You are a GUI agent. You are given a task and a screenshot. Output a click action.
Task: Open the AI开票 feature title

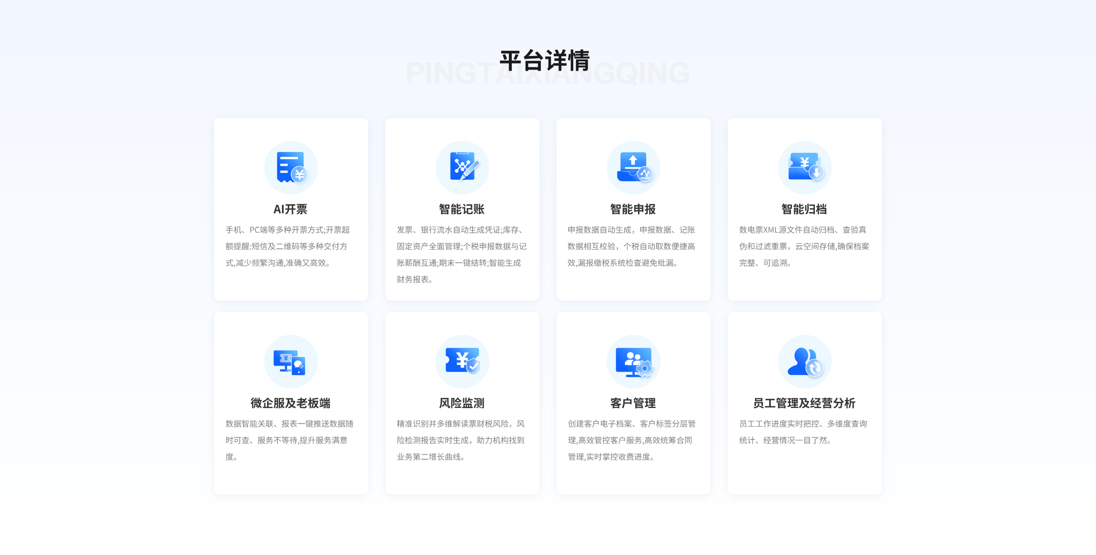291,209
